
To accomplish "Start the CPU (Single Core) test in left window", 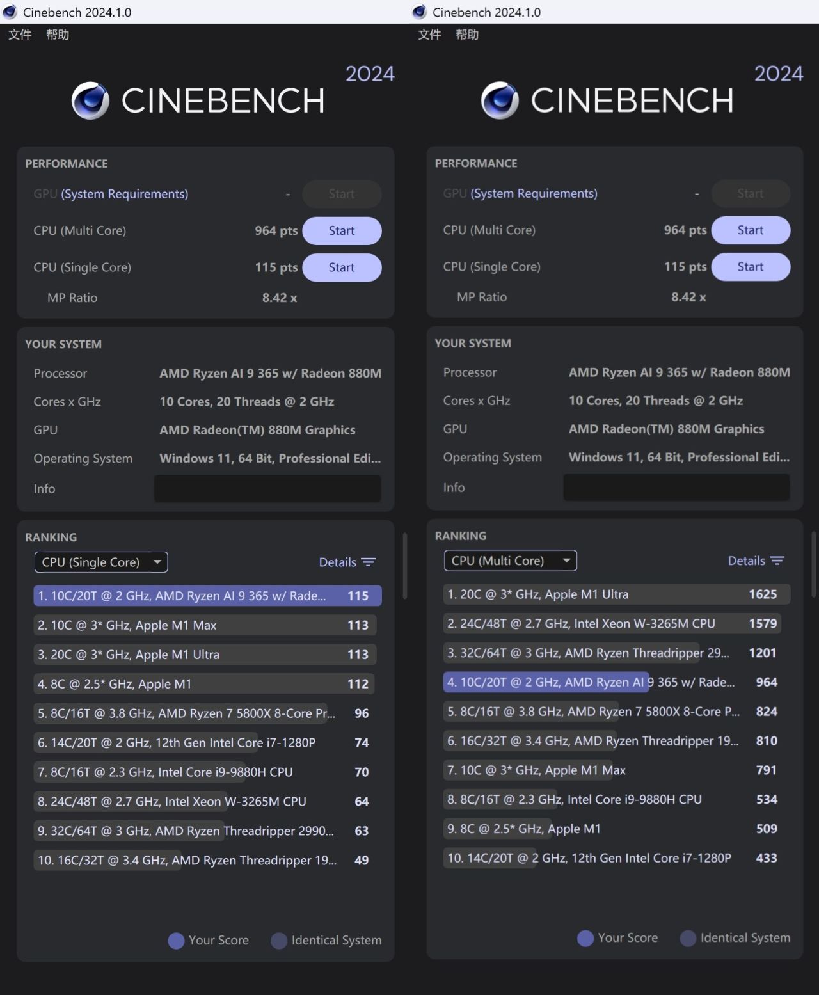I will pyautogui.click(x=342, y=267).
